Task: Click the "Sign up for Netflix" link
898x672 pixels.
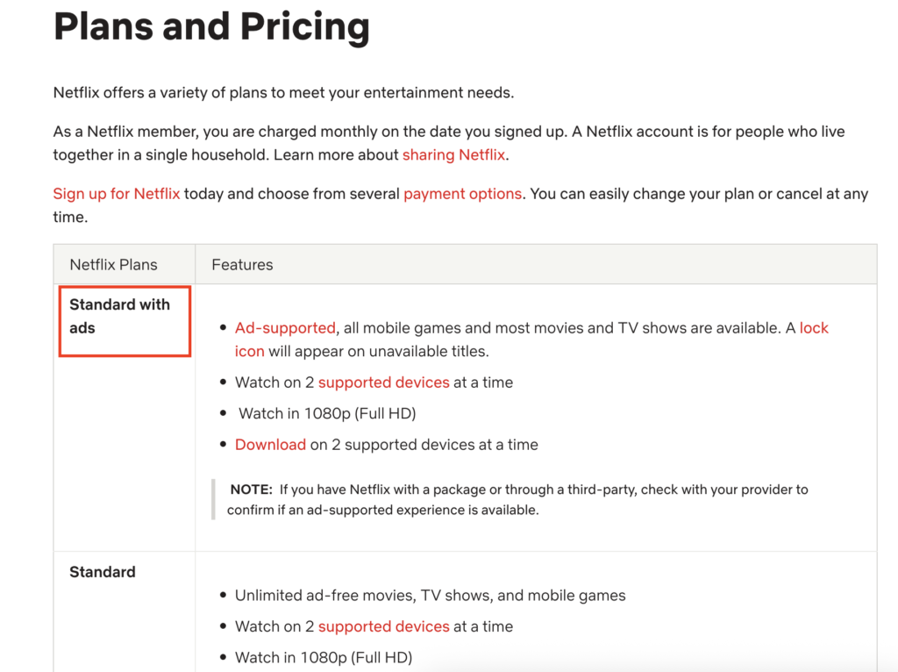Action: 116,194
